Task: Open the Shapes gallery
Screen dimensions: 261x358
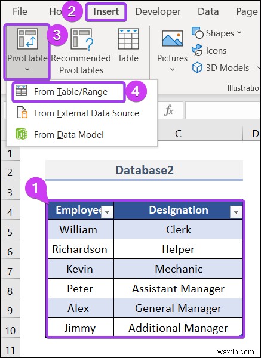Action: click(x=216, y=33)
